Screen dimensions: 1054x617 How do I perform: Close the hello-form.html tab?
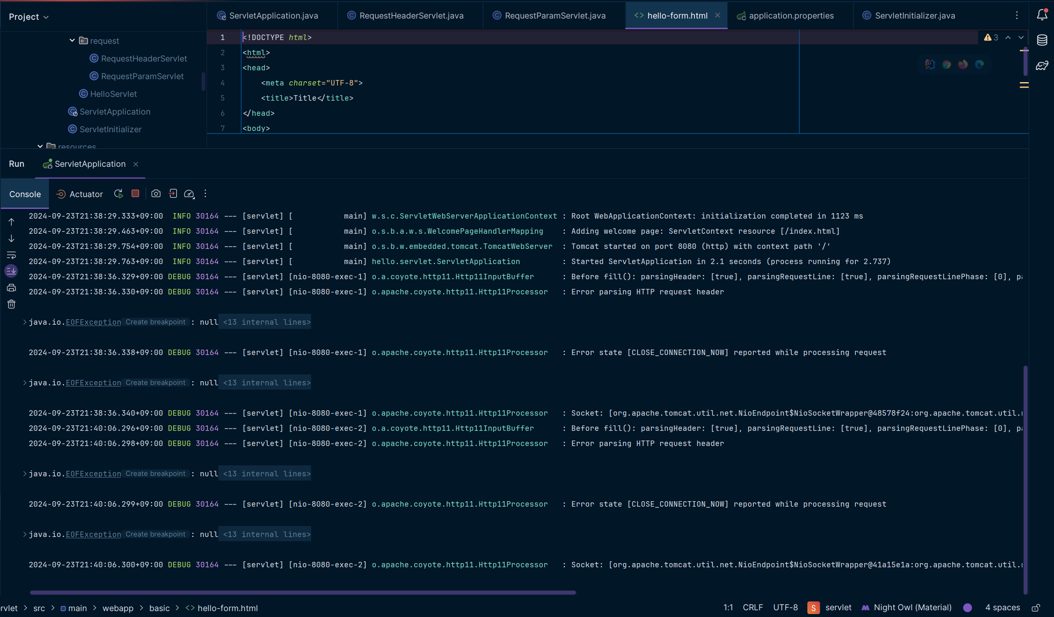(x=718, y=15)
